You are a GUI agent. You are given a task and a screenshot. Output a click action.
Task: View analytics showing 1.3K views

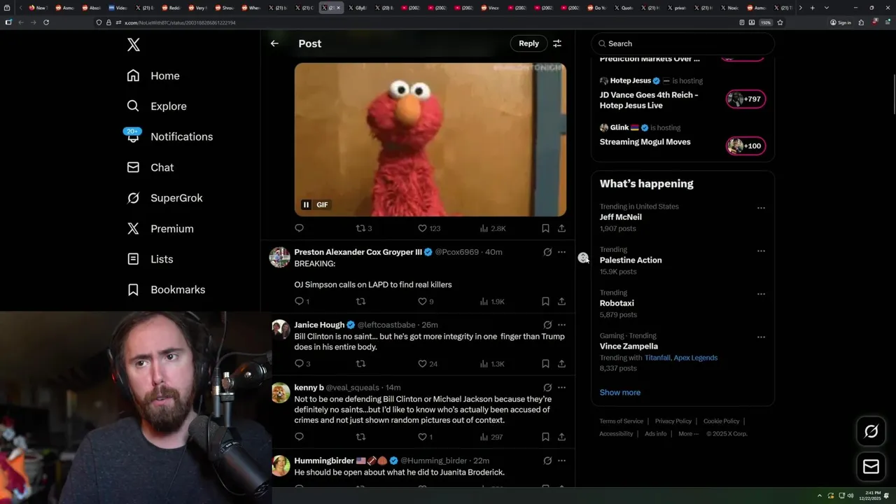tap(492, 364)
